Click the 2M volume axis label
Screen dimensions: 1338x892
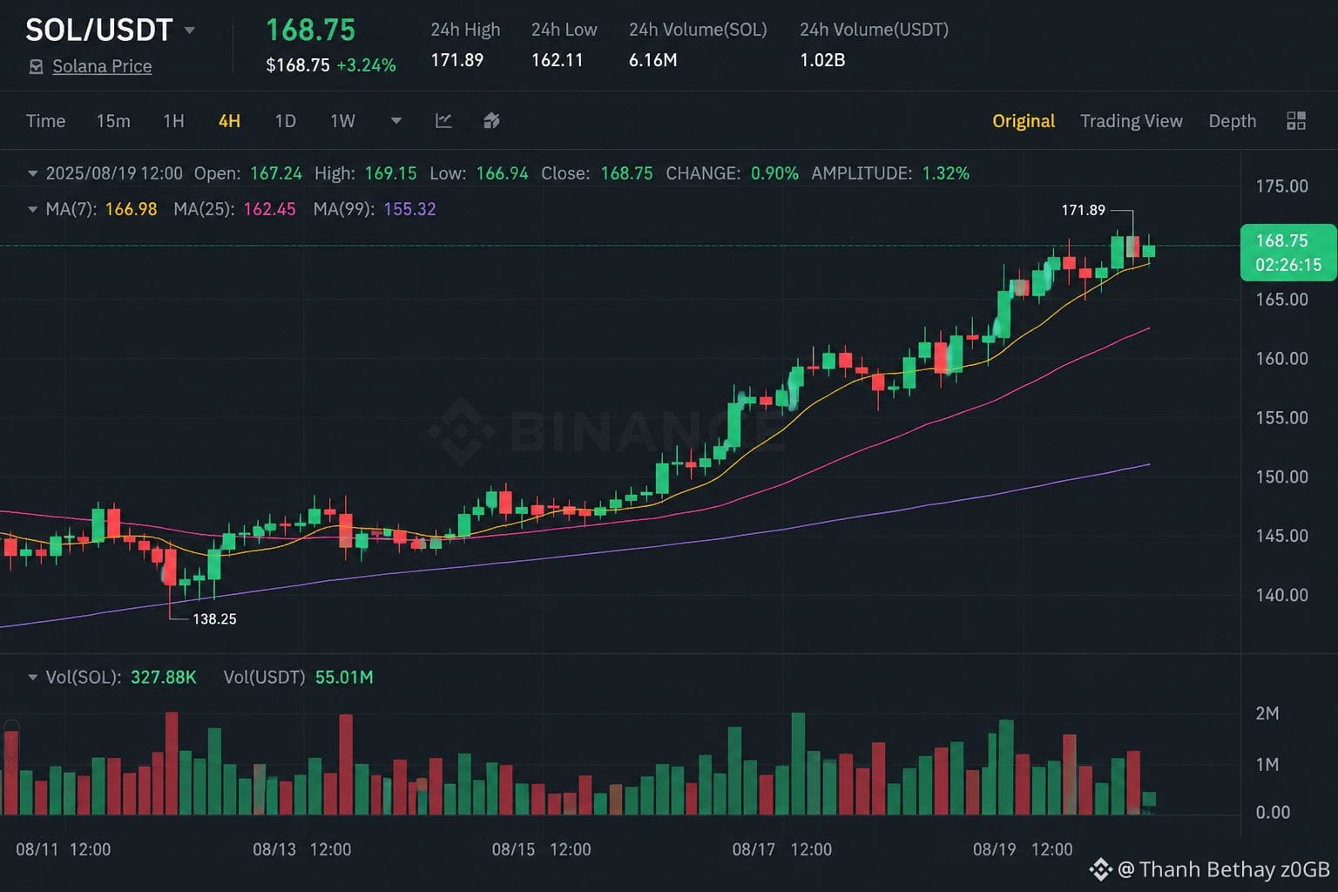[1267, 713]
